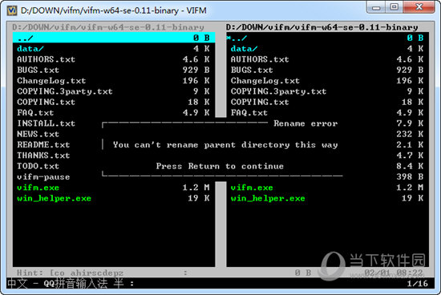441x295 pixels.
Task: Select BUGS.txt in the right pane
Action: click(x=252, y=70)
